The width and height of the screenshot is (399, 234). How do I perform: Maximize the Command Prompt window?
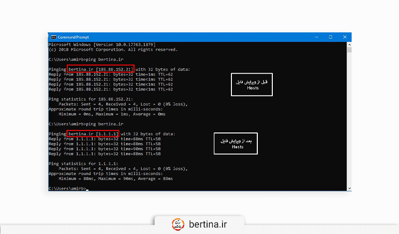331,37
